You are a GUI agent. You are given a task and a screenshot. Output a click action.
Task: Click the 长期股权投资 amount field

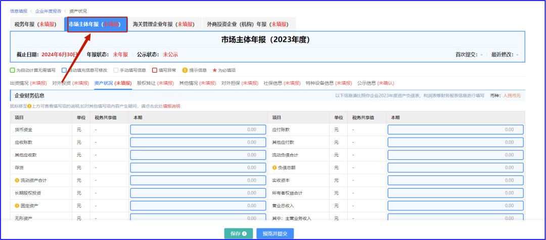click(x=198, y=193)
